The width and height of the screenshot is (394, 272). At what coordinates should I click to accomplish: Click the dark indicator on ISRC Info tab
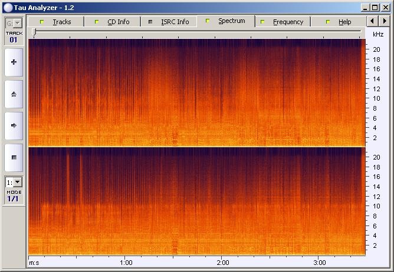click(x=150, y=22)
